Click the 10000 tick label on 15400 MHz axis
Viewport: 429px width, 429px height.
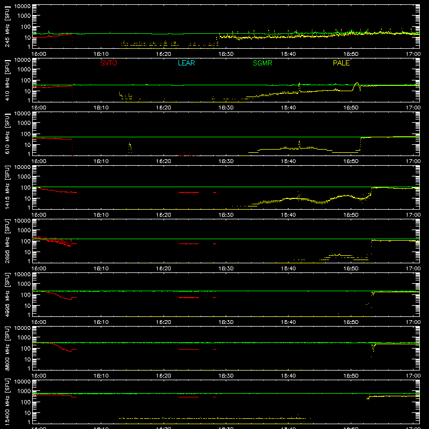click(x=23, y=382)
